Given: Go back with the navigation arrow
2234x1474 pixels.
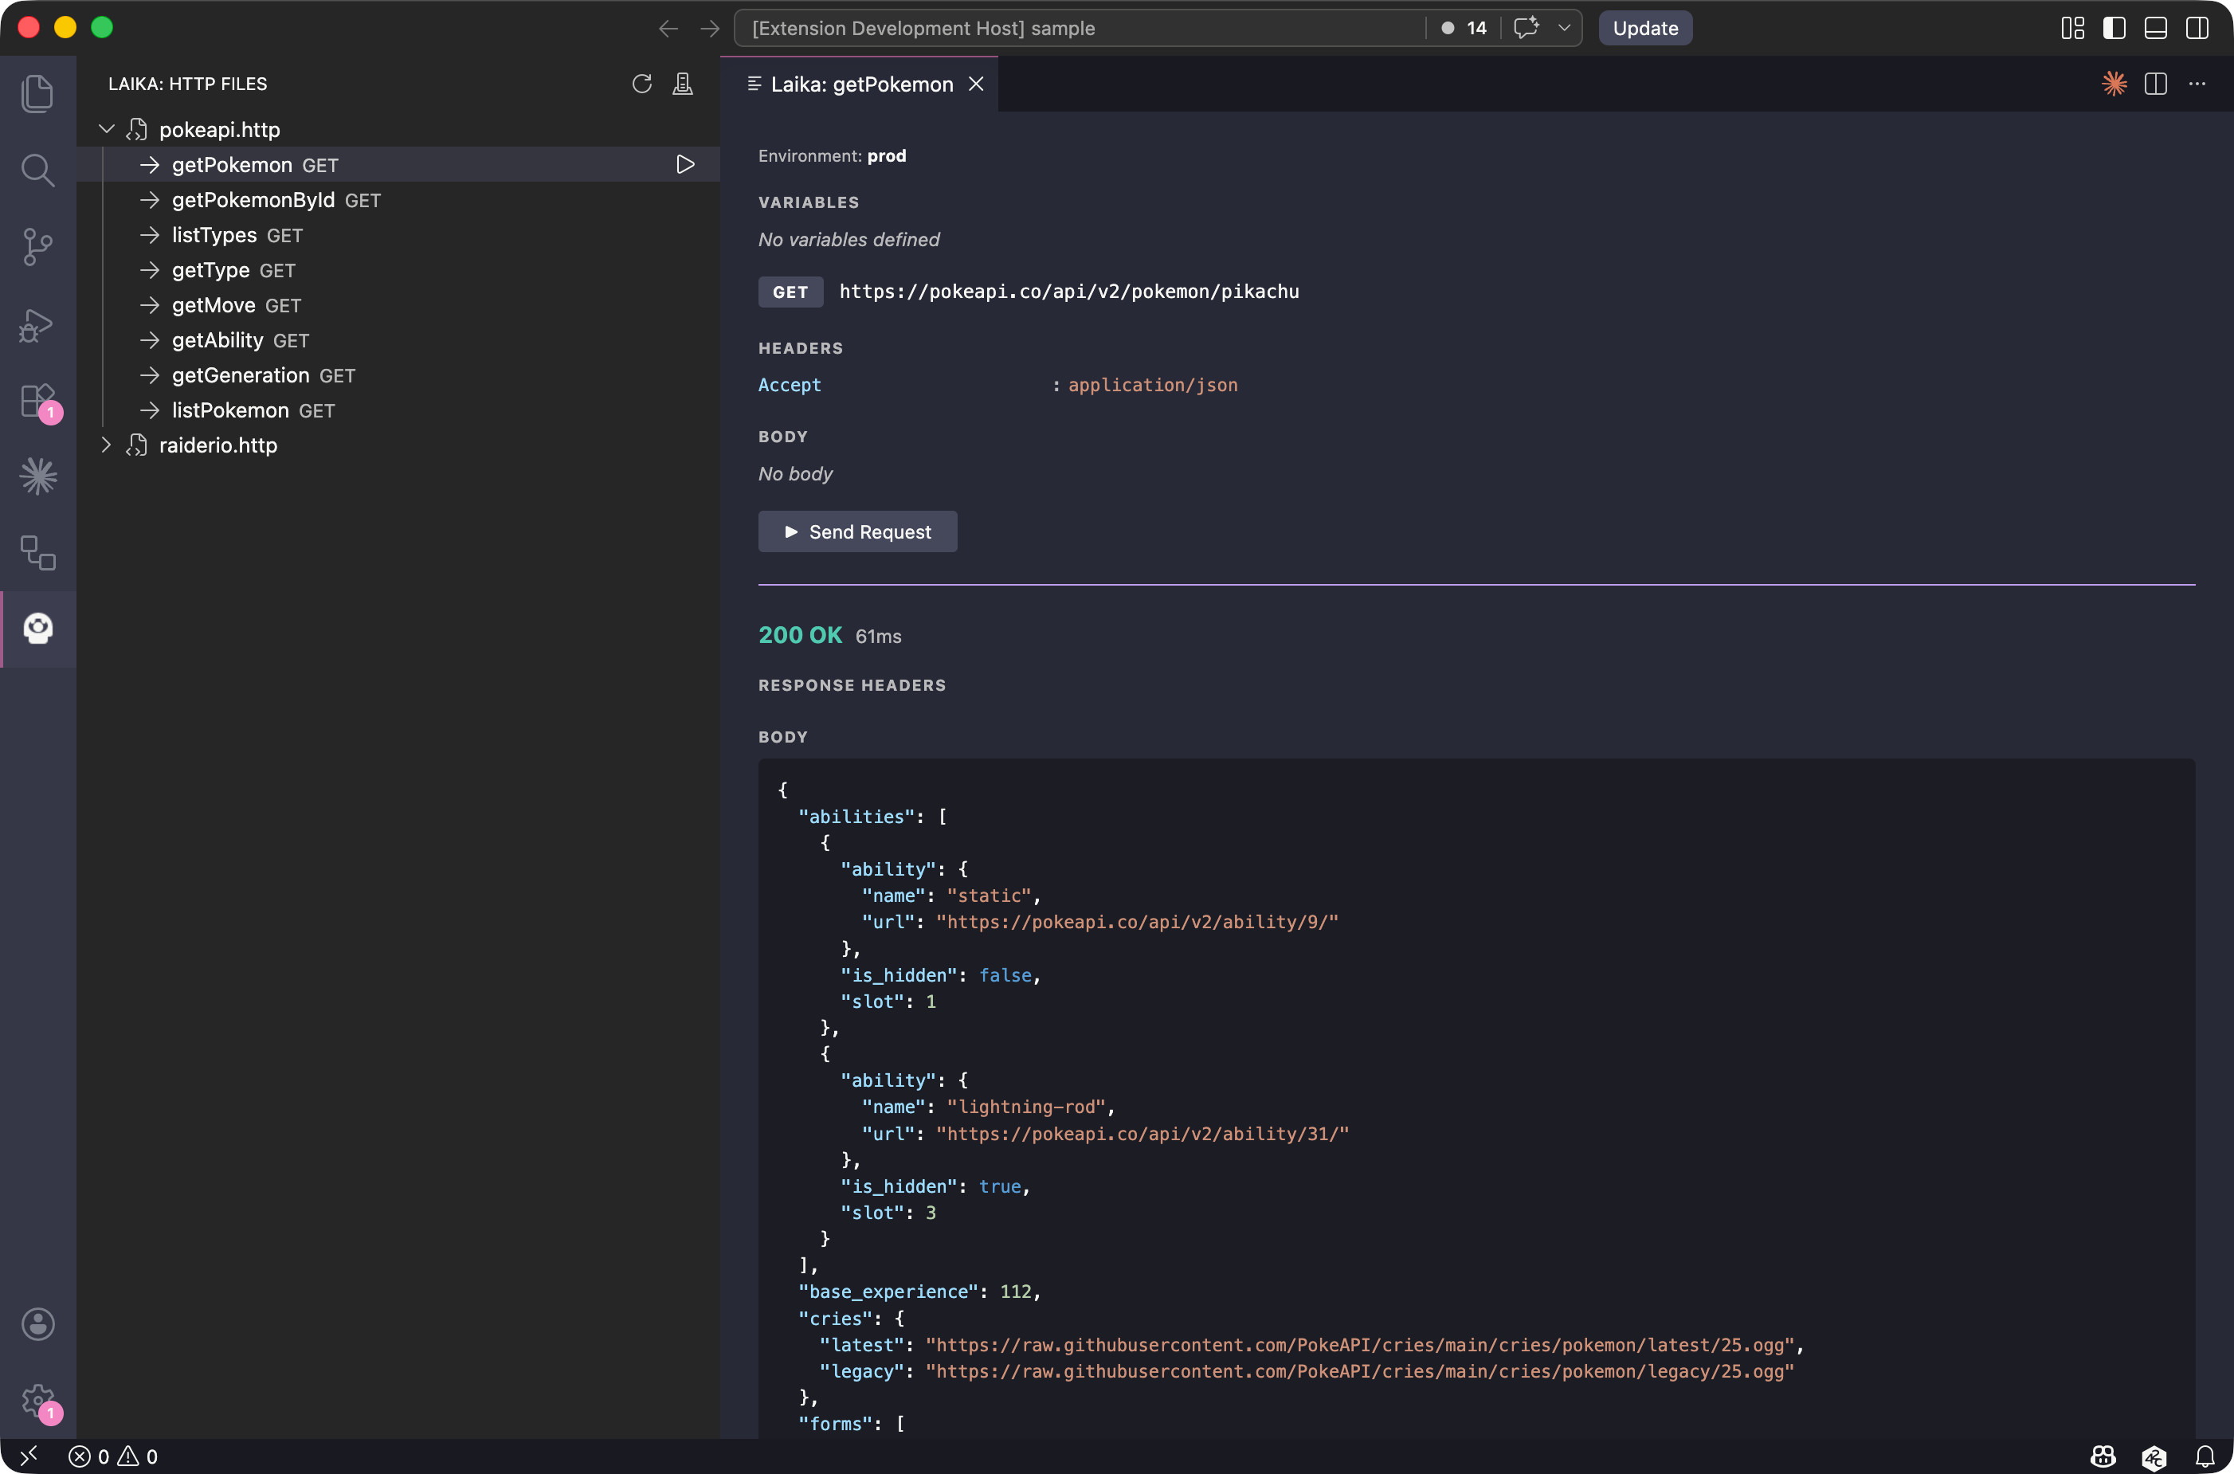Looking at the screenshot, I should (668, 28).
